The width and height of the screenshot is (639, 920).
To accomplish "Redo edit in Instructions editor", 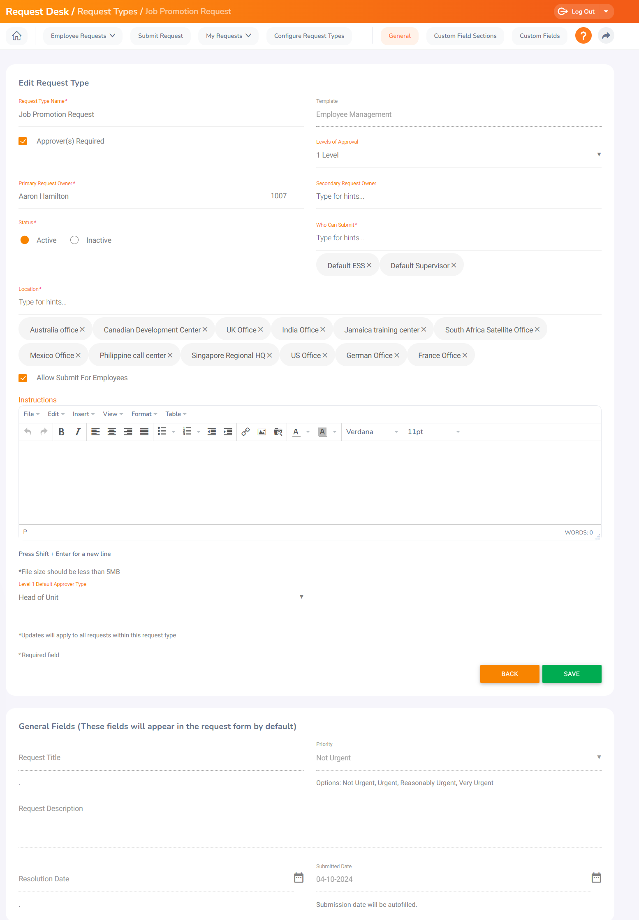I will coord(44,432).
